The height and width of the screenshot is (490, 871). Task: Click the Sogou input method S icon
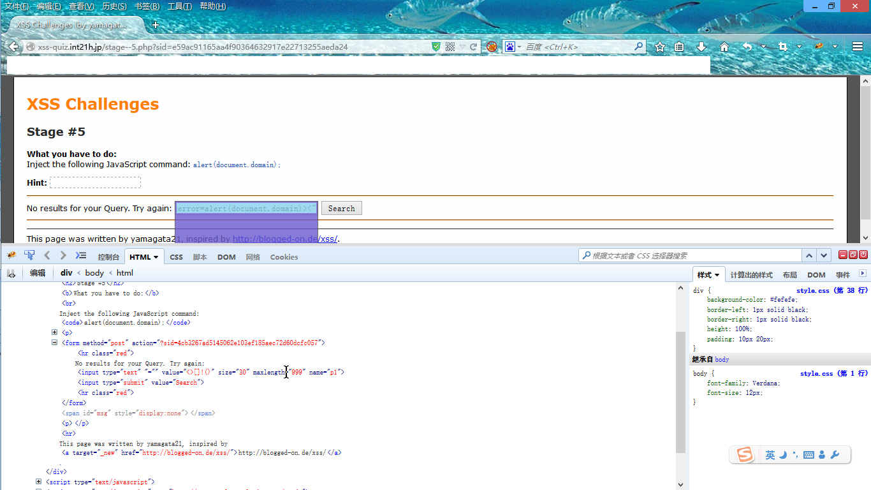(x=744, y=455)
